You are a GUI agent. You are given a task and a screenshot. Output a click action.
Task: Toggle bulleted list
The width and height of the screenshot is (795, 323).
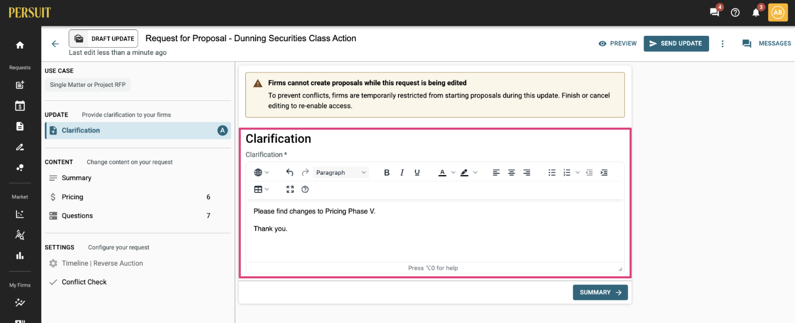[552, 172]
